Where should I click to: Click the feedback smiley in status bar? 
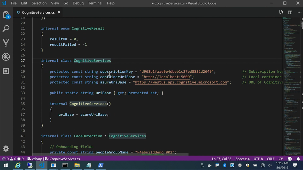coord(290,159)
